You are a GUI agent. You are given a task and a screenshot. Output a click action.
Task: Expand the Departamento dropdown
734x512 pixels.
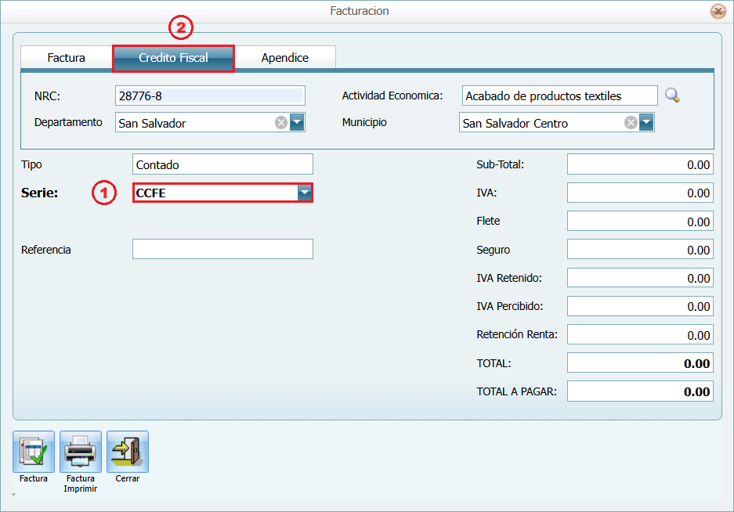(297, 123)
